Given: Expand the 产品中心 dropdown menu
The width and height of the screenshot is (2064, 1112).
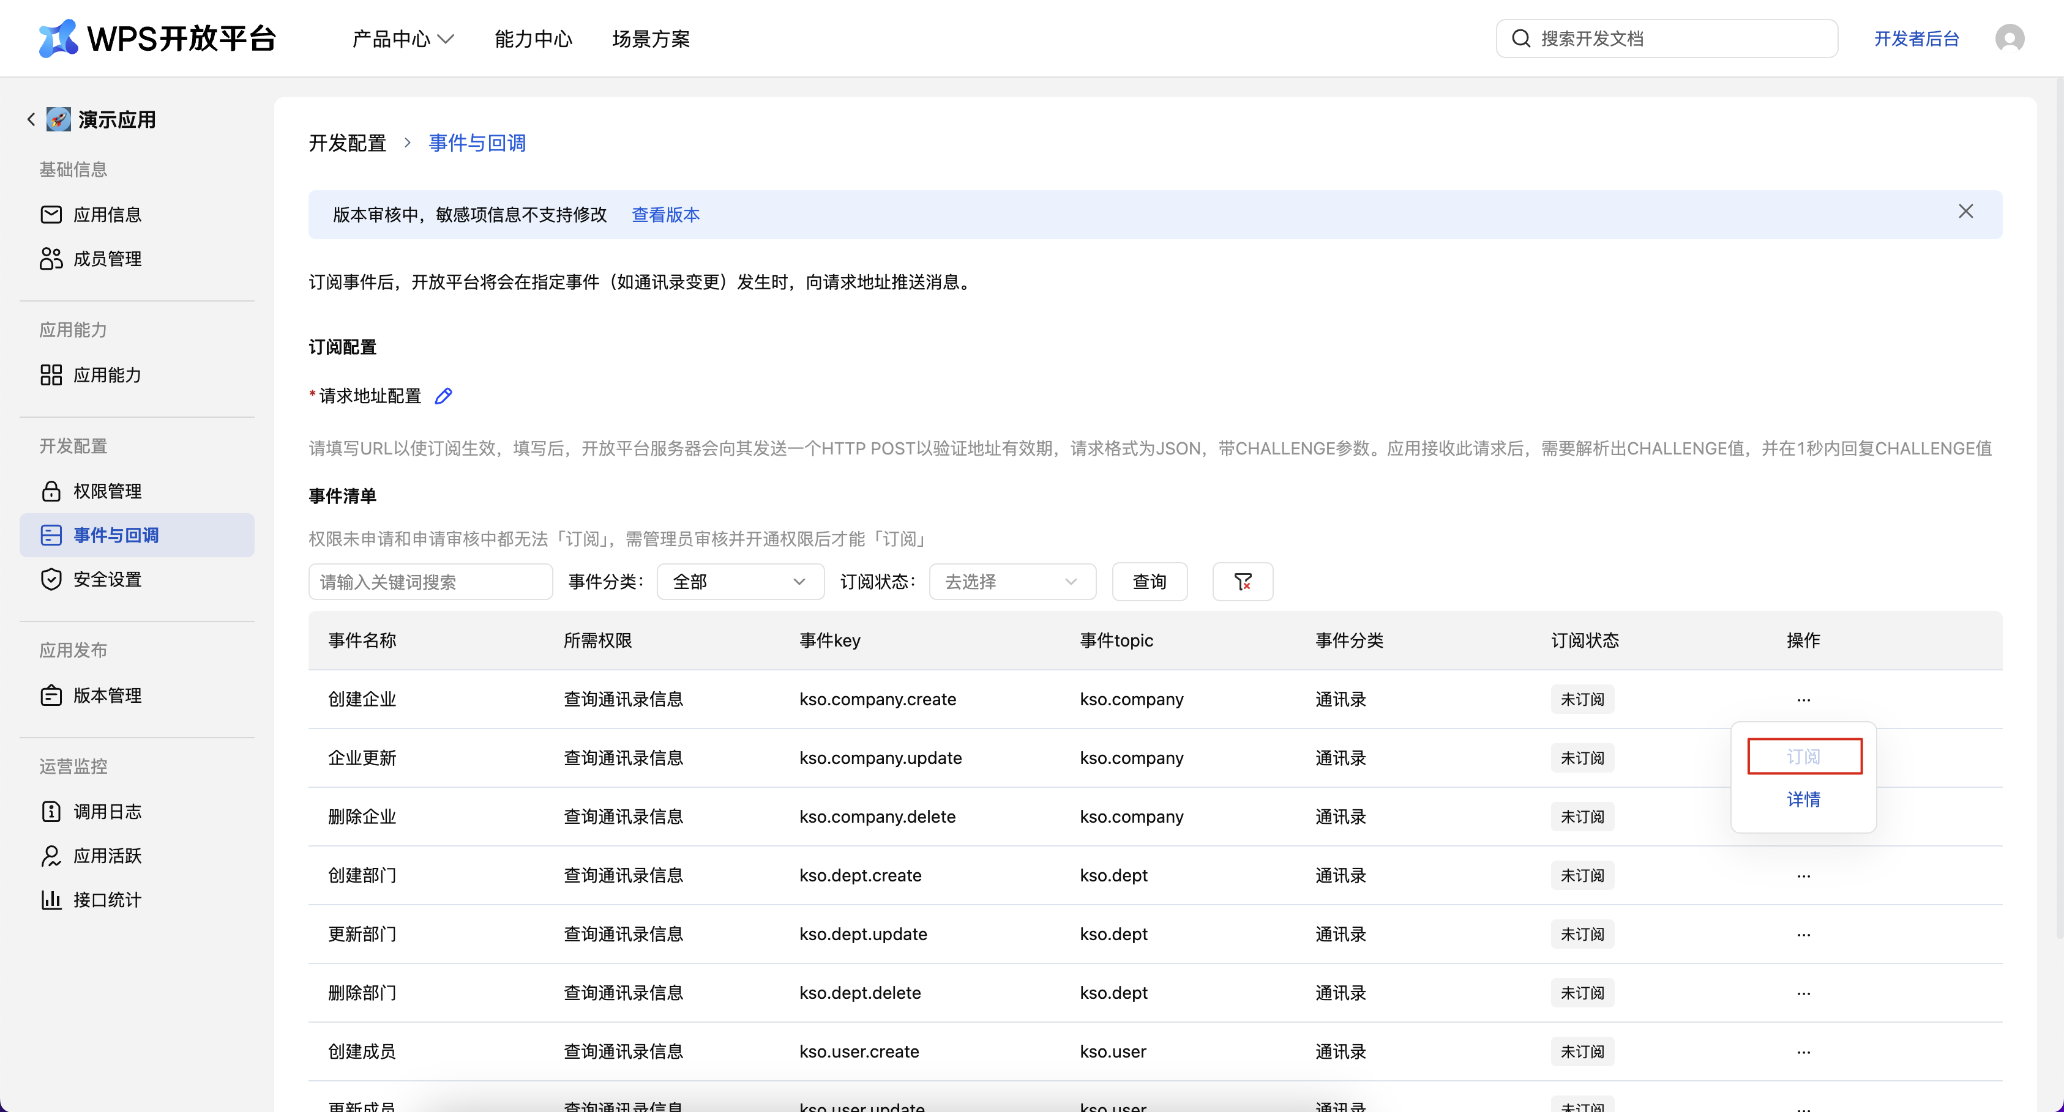Looking at the screenshot, I should tap(402, 39).
